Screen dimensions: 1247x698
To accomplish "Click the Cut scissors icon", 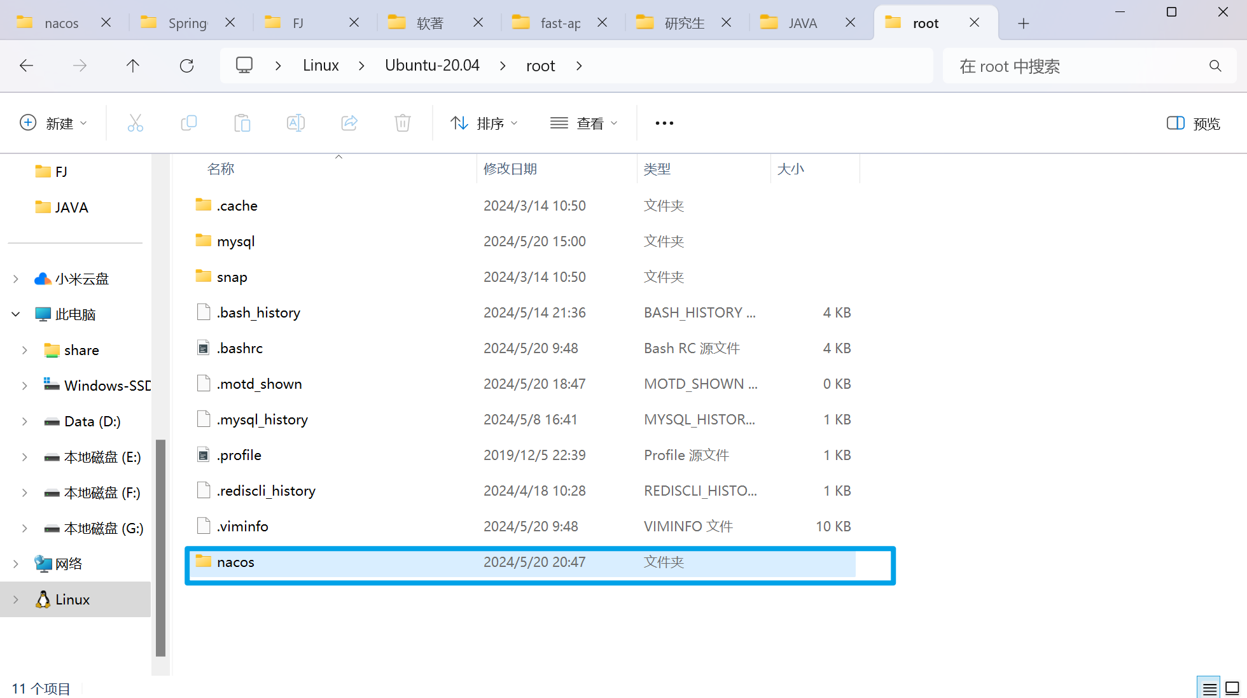I will [x=135, y=123].
